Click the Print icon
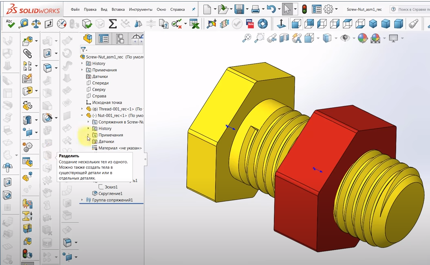The height and width of the screenshot is (265, 430). (255, 10)
